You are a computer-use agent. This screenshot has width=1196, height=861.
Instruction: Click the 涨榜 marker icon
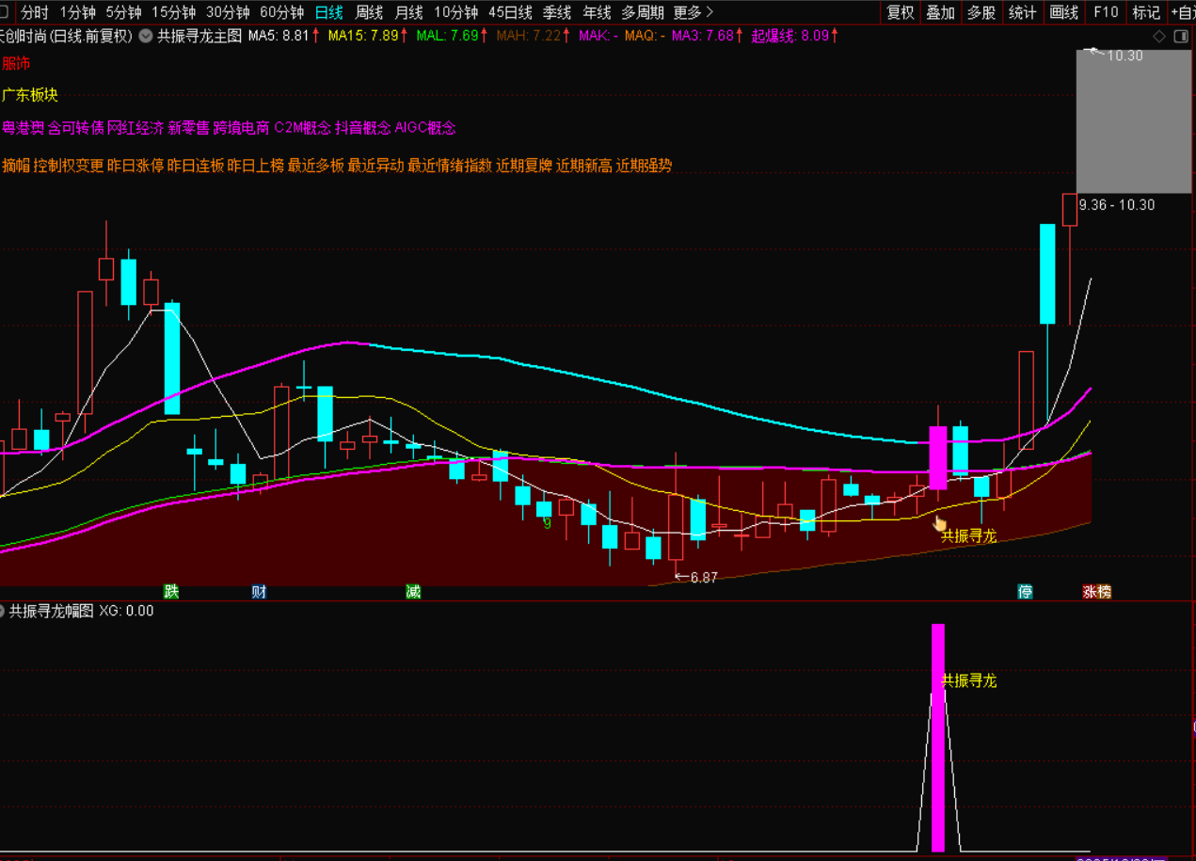pos(1096,591)
